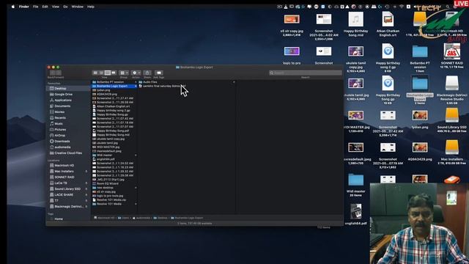Click the Share button in Finder toolbar

tap(147, 73)
